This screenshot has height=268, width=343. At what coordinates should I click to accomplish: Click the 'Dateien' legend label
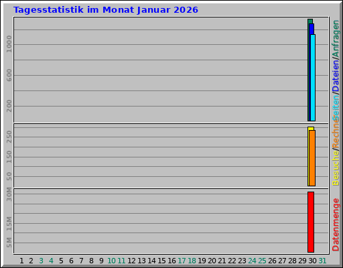tap(336, 76)
